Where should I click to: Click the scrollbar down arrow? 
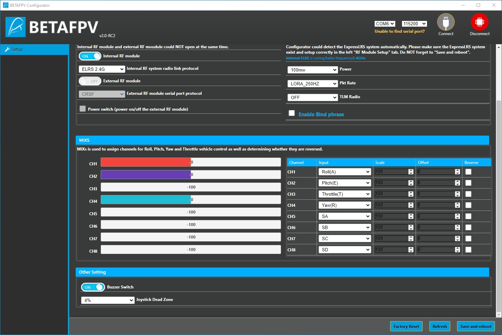[x=499, y=315]
